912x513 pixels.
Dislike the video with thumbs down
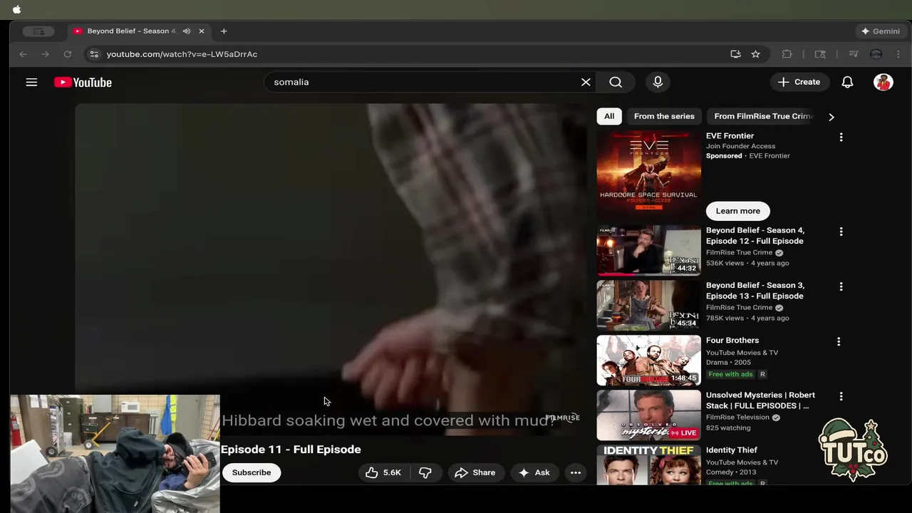click(x=425, y=472)
